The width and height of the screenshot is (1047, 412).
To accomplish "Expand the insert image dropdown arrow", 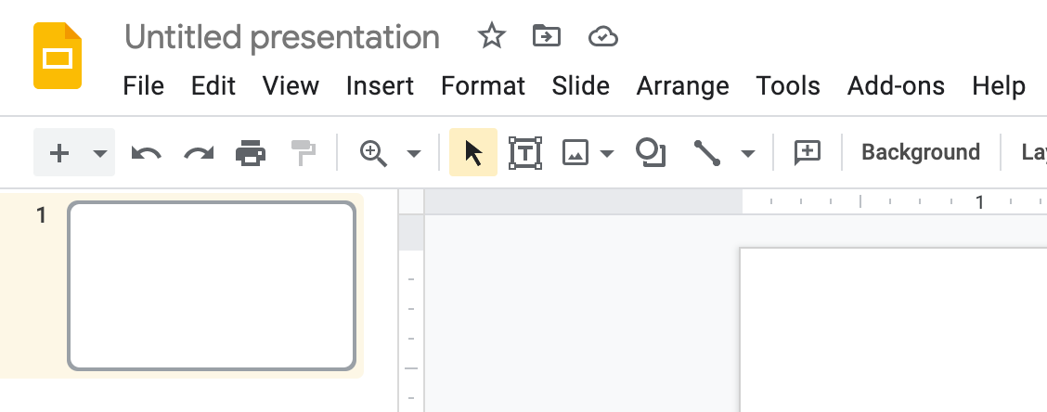I will click(607, 153).
